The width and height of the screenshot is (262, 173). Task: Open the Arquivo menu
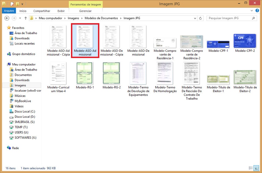(x=9, y=11)
